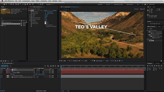Hide the 3D Tracker Camera layer
The width and height of the screenshot is (164, 92).
tap(1, 76)
